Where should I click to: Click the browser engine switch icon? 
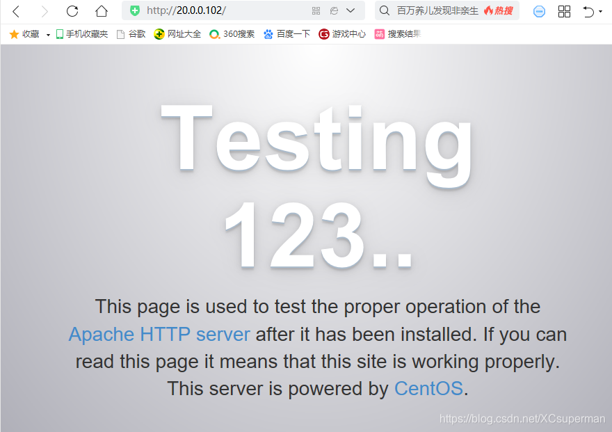tap(334, 10)
